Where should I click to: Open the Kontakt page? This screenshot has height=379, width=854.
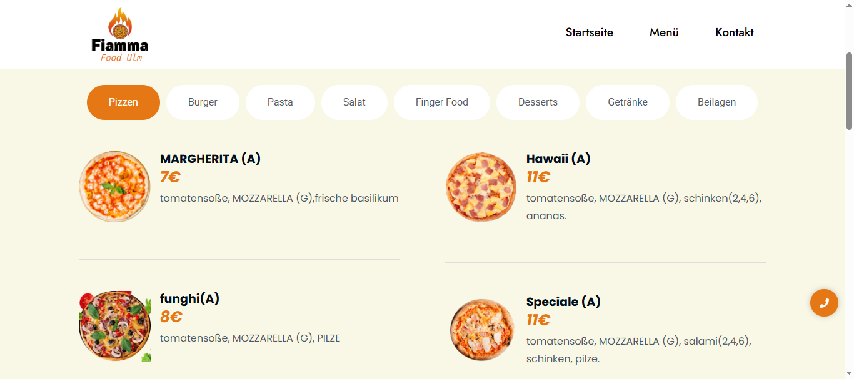tap(734, 32)
